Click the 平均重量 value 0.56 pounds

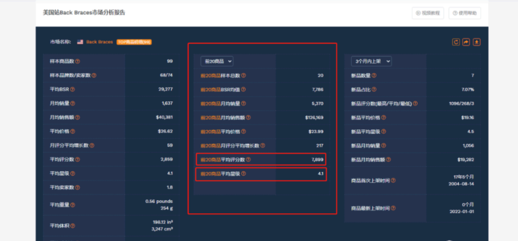[159, 201]
